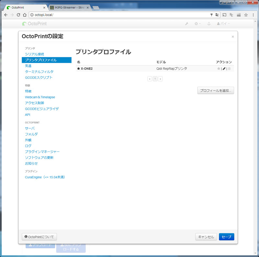
Task: Close the settings dialog with X
Action: click(x=233, y=37)
